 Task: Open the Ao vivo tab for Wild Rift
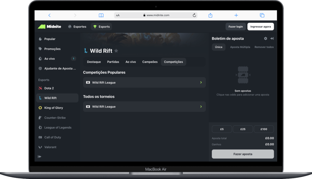(x=131, y=62)
